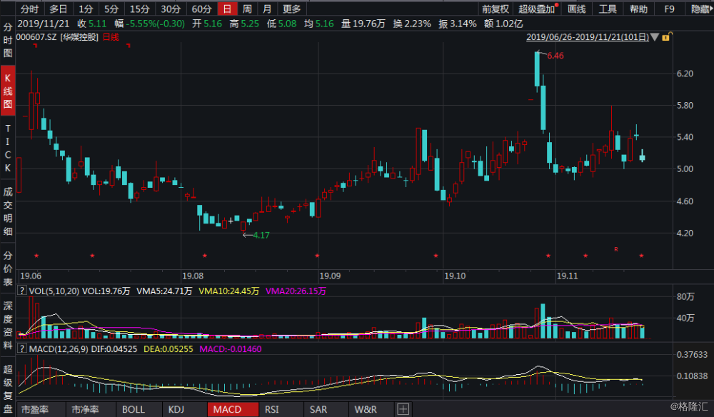Image resolution: width=714 pixels, height=417 pixels.
Task: Click the red star marker below 19.09
Action: click(318, 256)
